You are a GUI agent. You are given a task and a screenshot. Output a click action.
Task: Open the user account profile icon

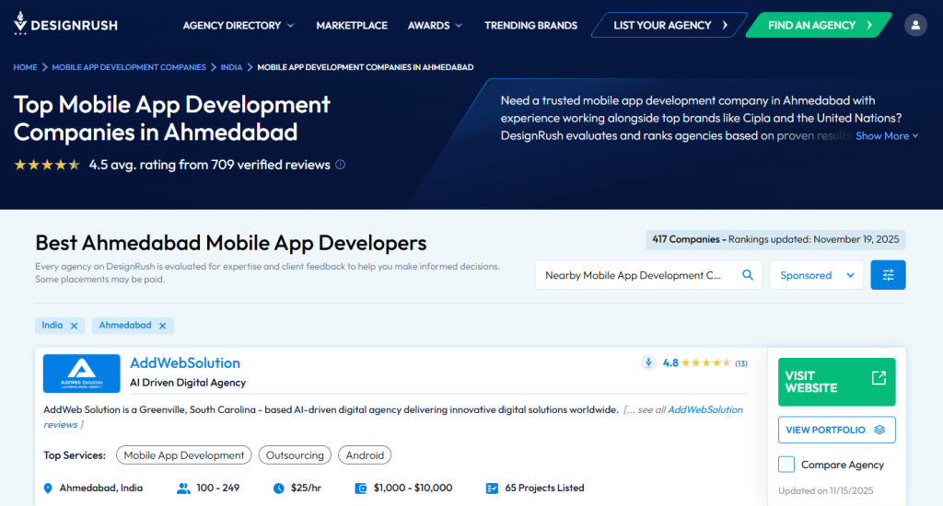915,25
